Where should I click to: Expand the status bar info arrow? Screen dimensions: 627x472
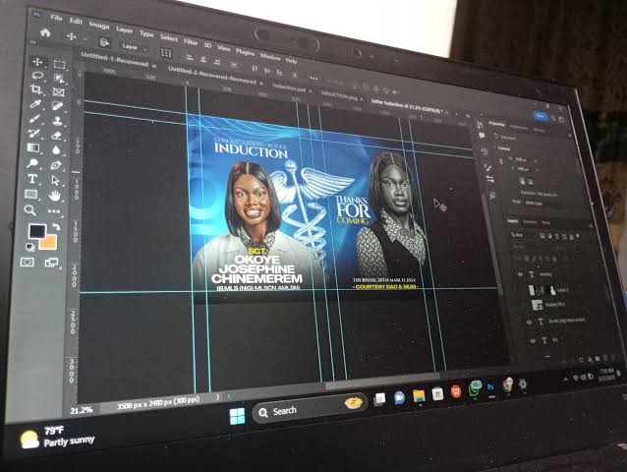coord(217,397)
